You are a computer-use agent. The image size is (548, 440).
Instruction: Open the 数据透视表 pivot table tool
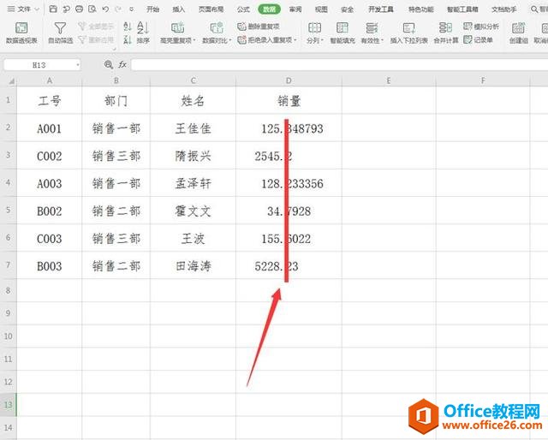click(21, 33)
